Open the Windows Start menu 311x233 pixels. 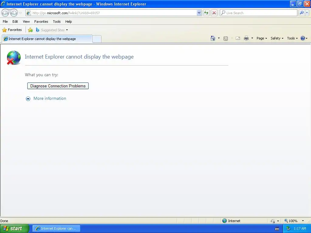tap(15, 228)
